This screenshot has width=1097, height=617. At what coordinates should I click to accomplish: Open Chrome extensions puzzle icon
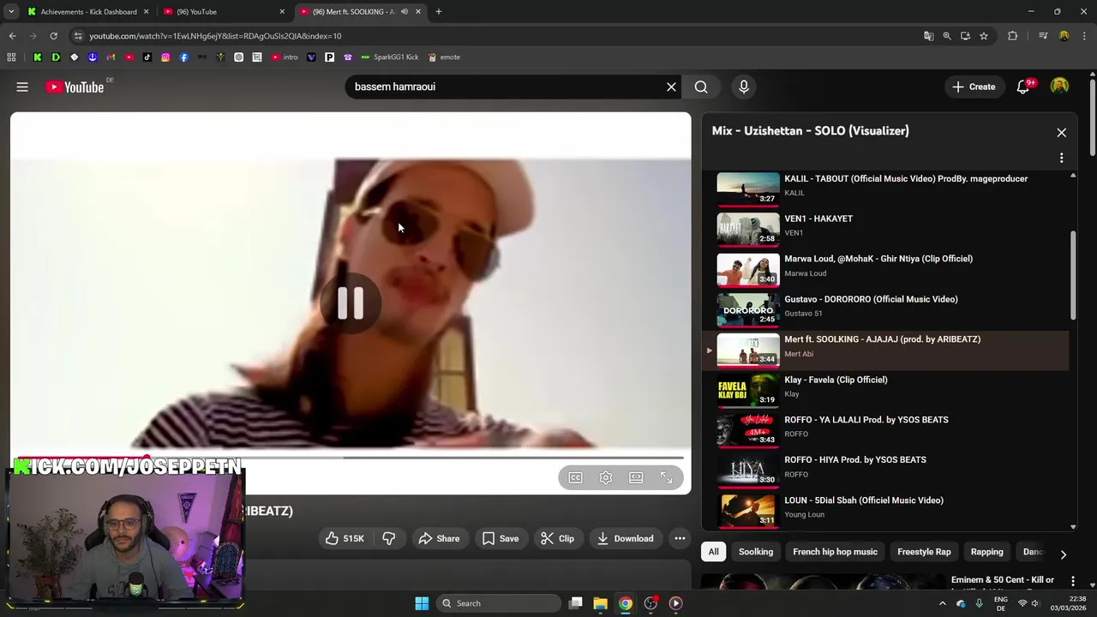pyautogui.click(x=1013, y=36)
